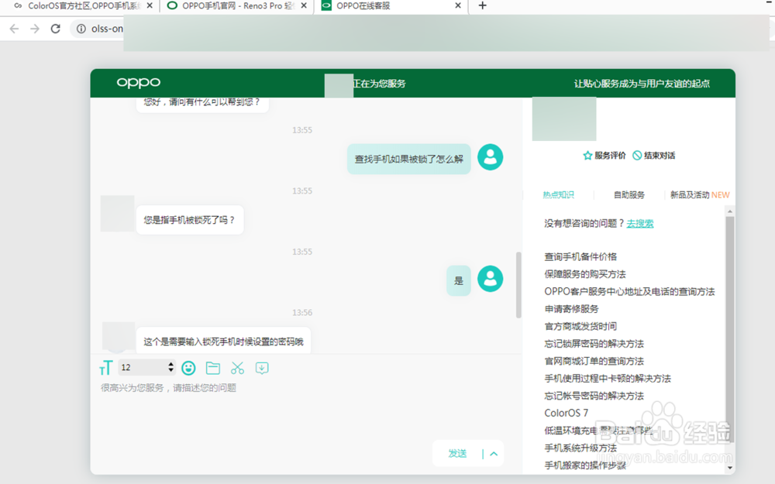Click agent profile picture in right panel
This screenshot has height=484, width=775.
click(x=564, y=118)
